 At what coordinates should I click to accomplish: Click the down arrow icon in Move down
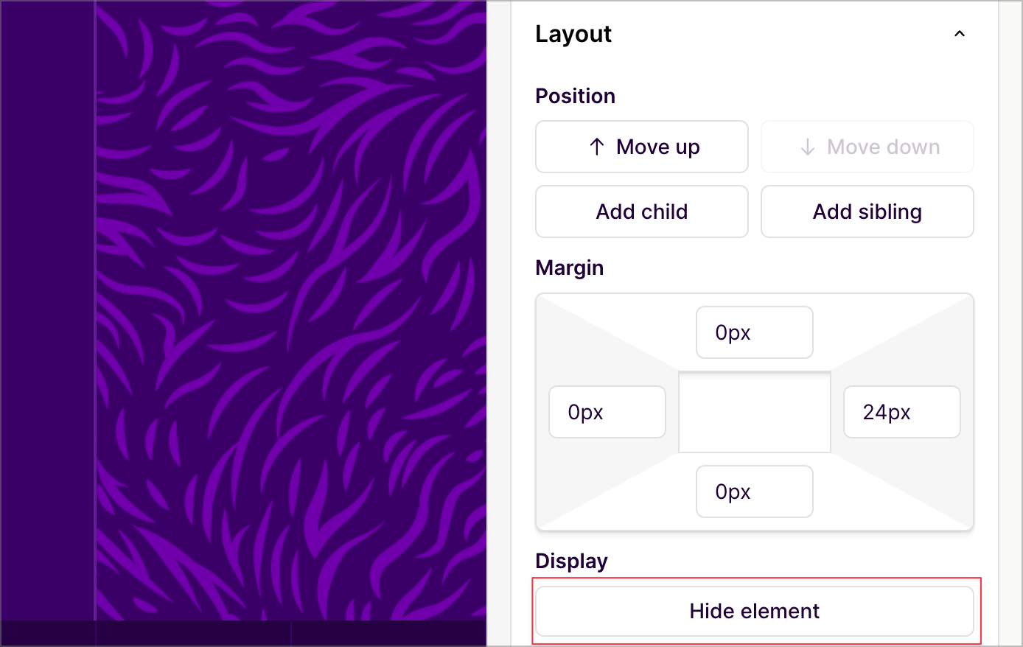807,147
